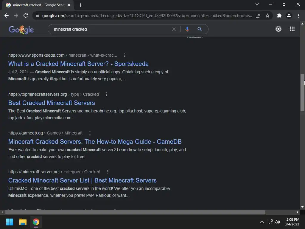The height and width of the screenshot is (229, 305).
Task: Click the horizontal scrollbar thumb
Action: click(x=135, y=212)
